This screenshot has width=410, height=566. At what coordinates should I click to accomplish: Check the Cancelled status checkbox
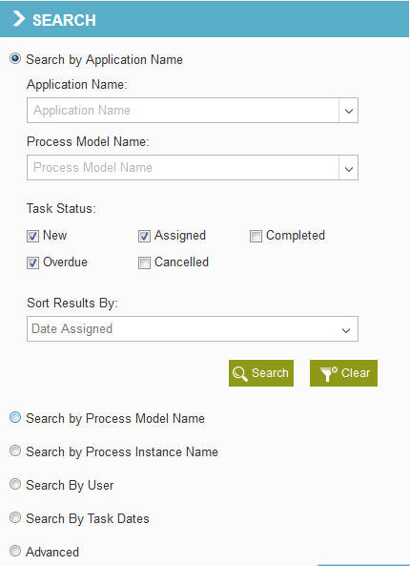coord(144,262)
